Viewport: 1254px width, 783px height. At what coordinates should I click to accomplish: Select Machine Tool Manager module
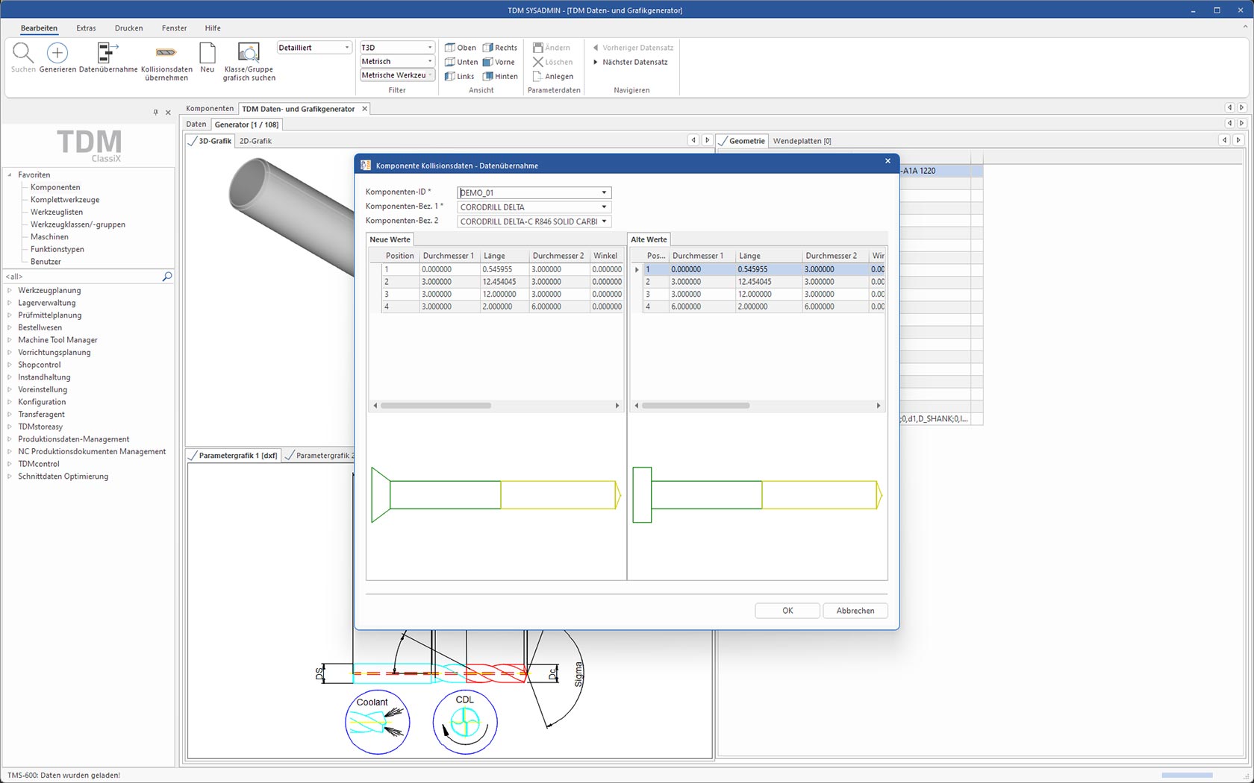pos(57,340)
